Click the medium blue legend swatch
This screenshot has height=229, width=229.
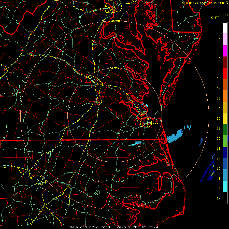coord(225,164)
